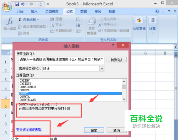Customize the quick access toolbar dropdown

coord(48,4)
